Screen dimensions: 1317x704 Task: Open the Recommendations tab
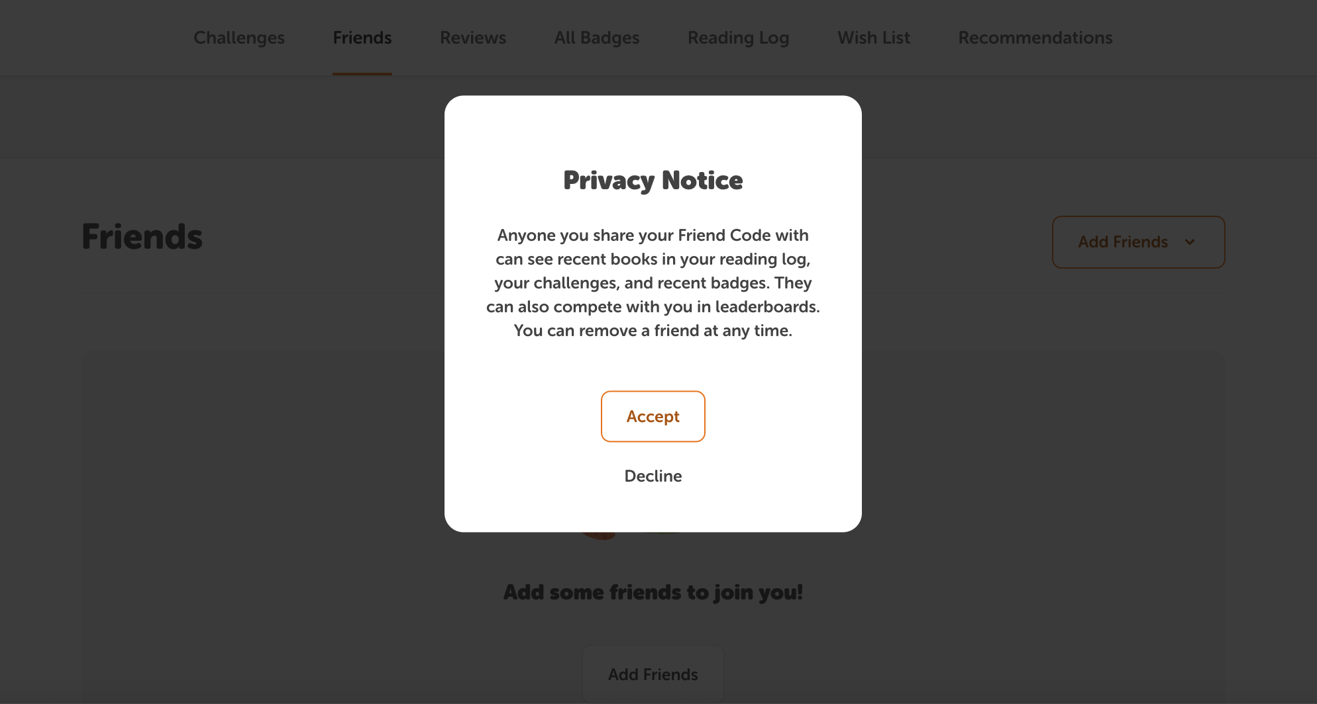click(x=1035, y=38)
